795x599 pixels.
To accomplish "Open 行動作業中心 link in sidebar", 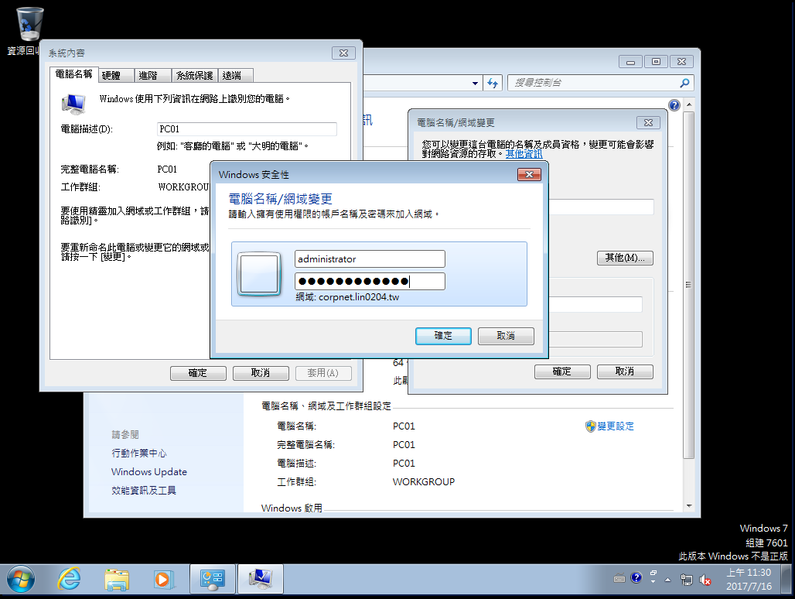I will coord(139,453).
